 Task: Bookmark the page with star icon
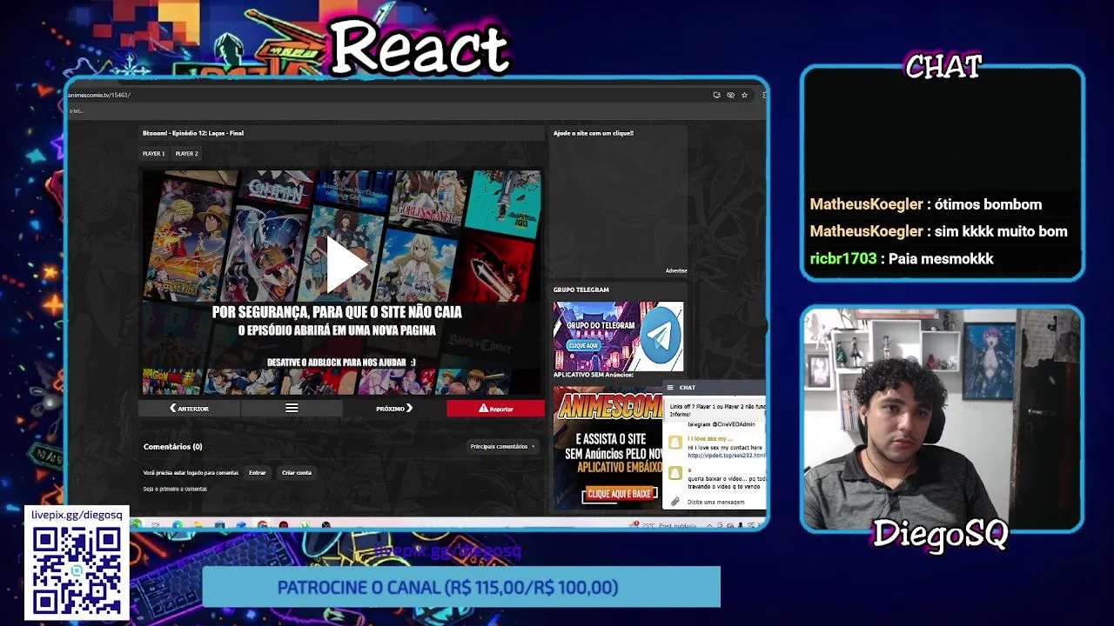[744, 95]
